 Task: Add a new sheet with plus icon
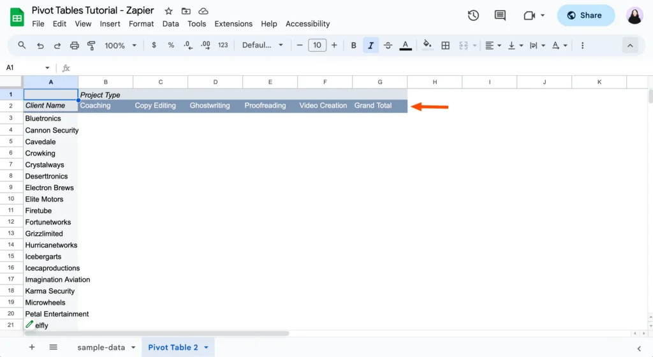point(32,347)
